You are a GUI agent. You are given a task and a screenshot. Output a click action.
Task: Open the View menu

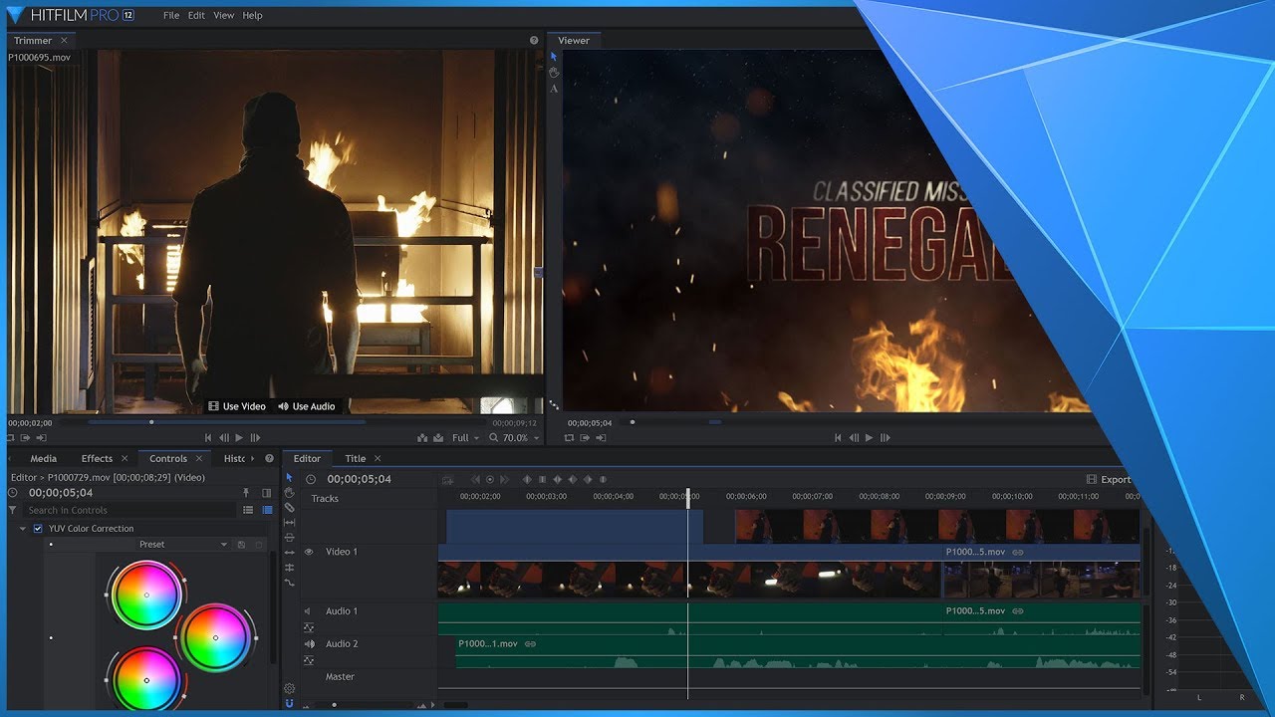(x=224, y=16)
